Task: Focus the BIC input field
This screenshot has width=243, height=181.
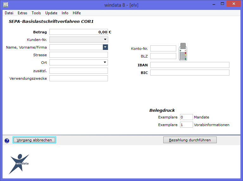Action: click(190, 72)
